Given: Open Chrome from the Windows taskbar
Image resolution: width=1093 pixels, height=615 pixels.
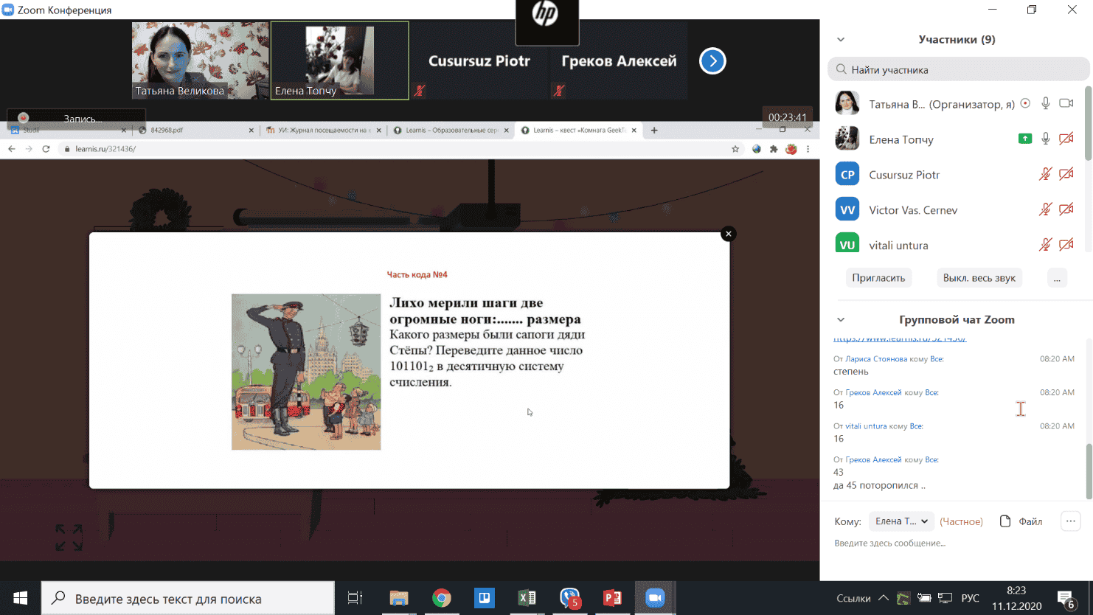Looking at the screenshot, I should [x=442, y=598].
